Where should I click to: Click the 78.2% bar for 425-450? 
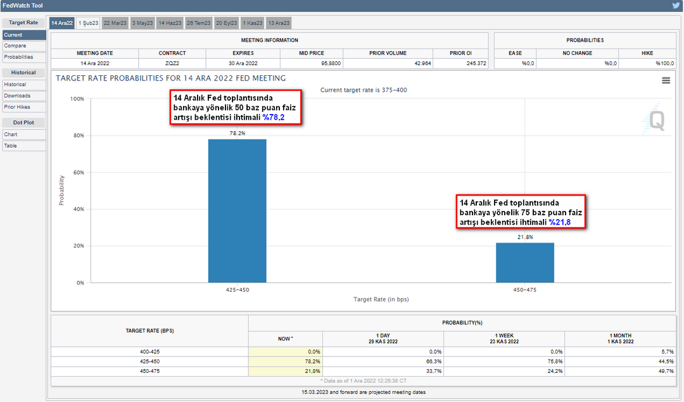(237, 211)
